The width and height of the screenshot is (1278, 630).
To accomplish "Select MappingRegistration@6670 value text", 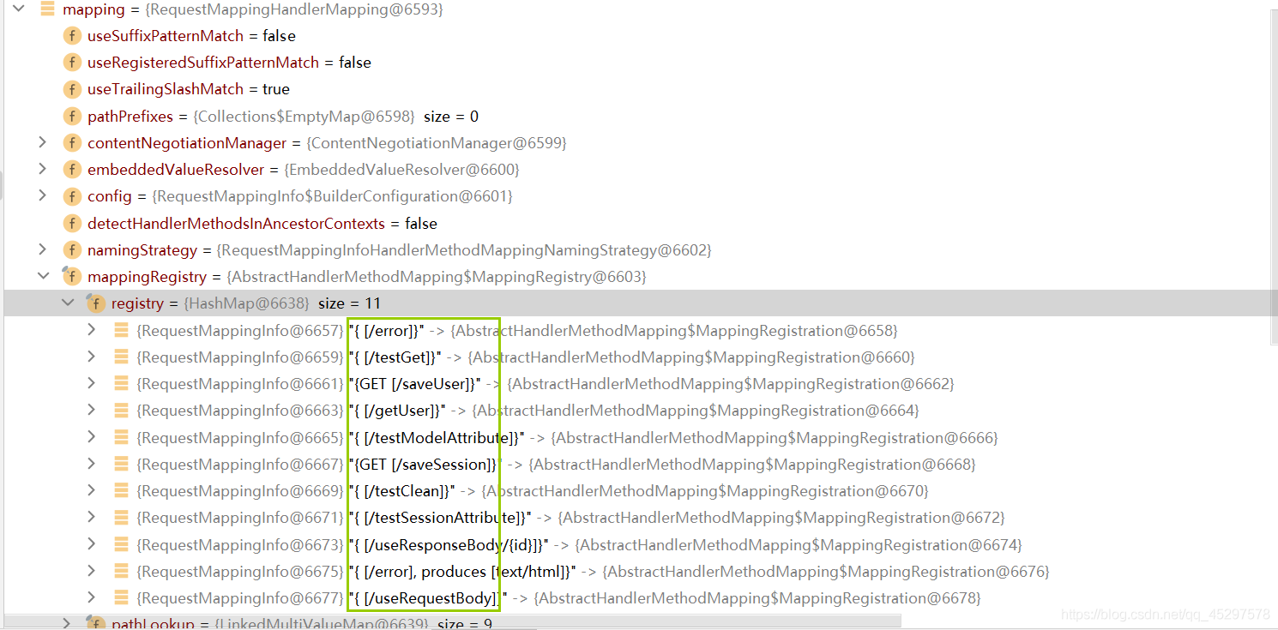I will pos(705,490).
